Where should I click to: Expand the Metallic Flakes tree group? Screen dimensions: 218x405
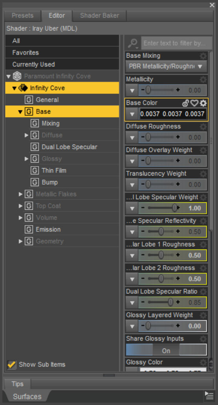[20, 194]
